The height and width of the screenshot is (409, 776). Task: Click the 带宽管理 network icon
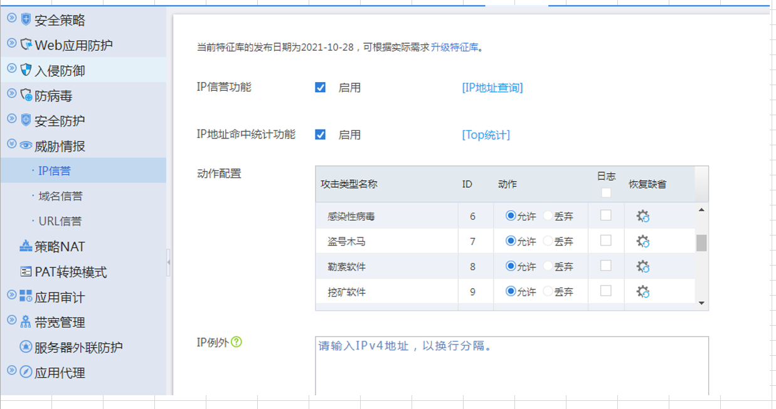[26, 321]
